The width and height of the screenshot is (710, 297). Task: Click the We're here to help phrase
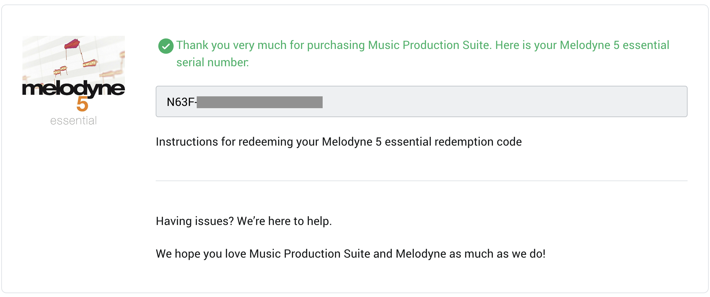(284, 221)
